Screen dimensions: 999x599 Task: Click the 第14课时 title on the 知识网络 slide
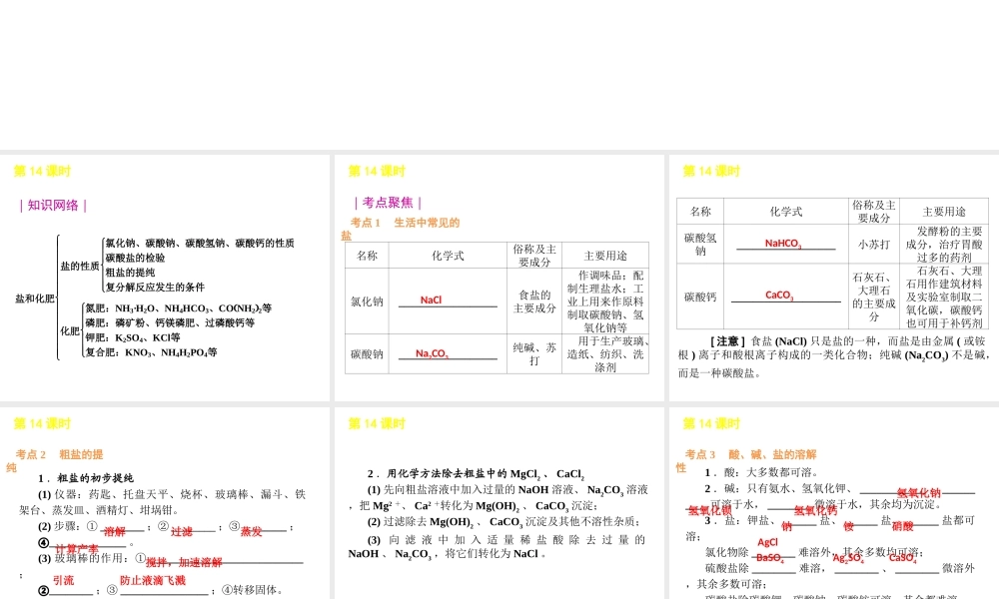(42, 171)
